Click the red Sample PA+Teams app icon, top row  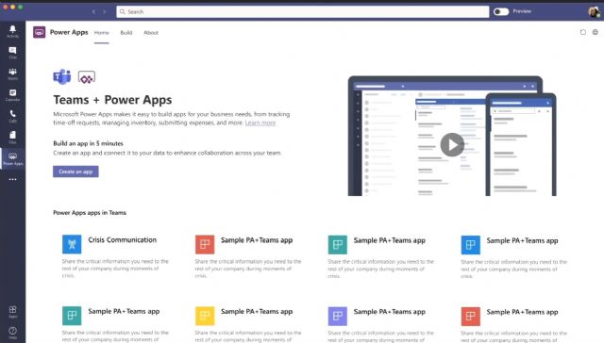click(x=205, y=245)
